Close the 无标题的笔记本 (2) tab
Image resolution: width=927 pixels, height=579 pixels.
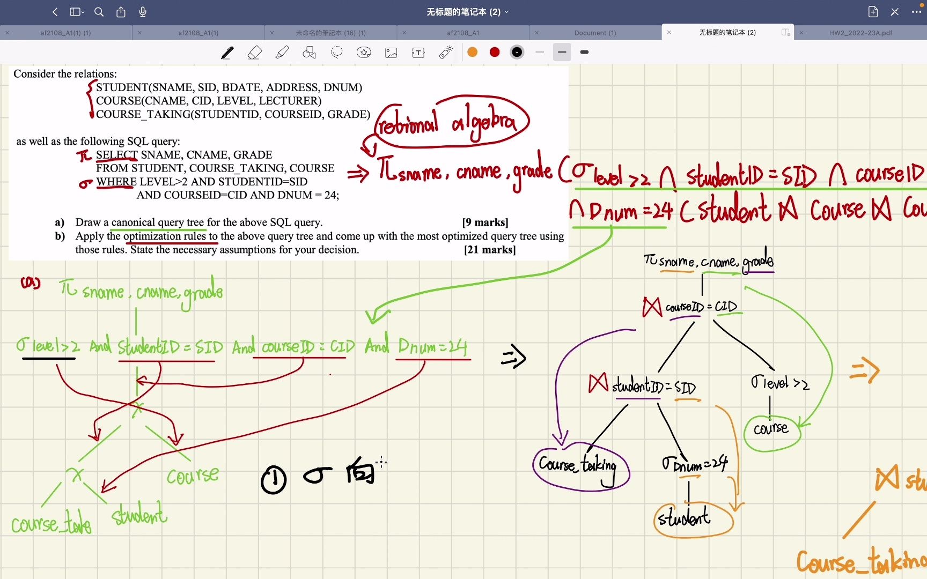pyautogui.click(x=669, y=33)
